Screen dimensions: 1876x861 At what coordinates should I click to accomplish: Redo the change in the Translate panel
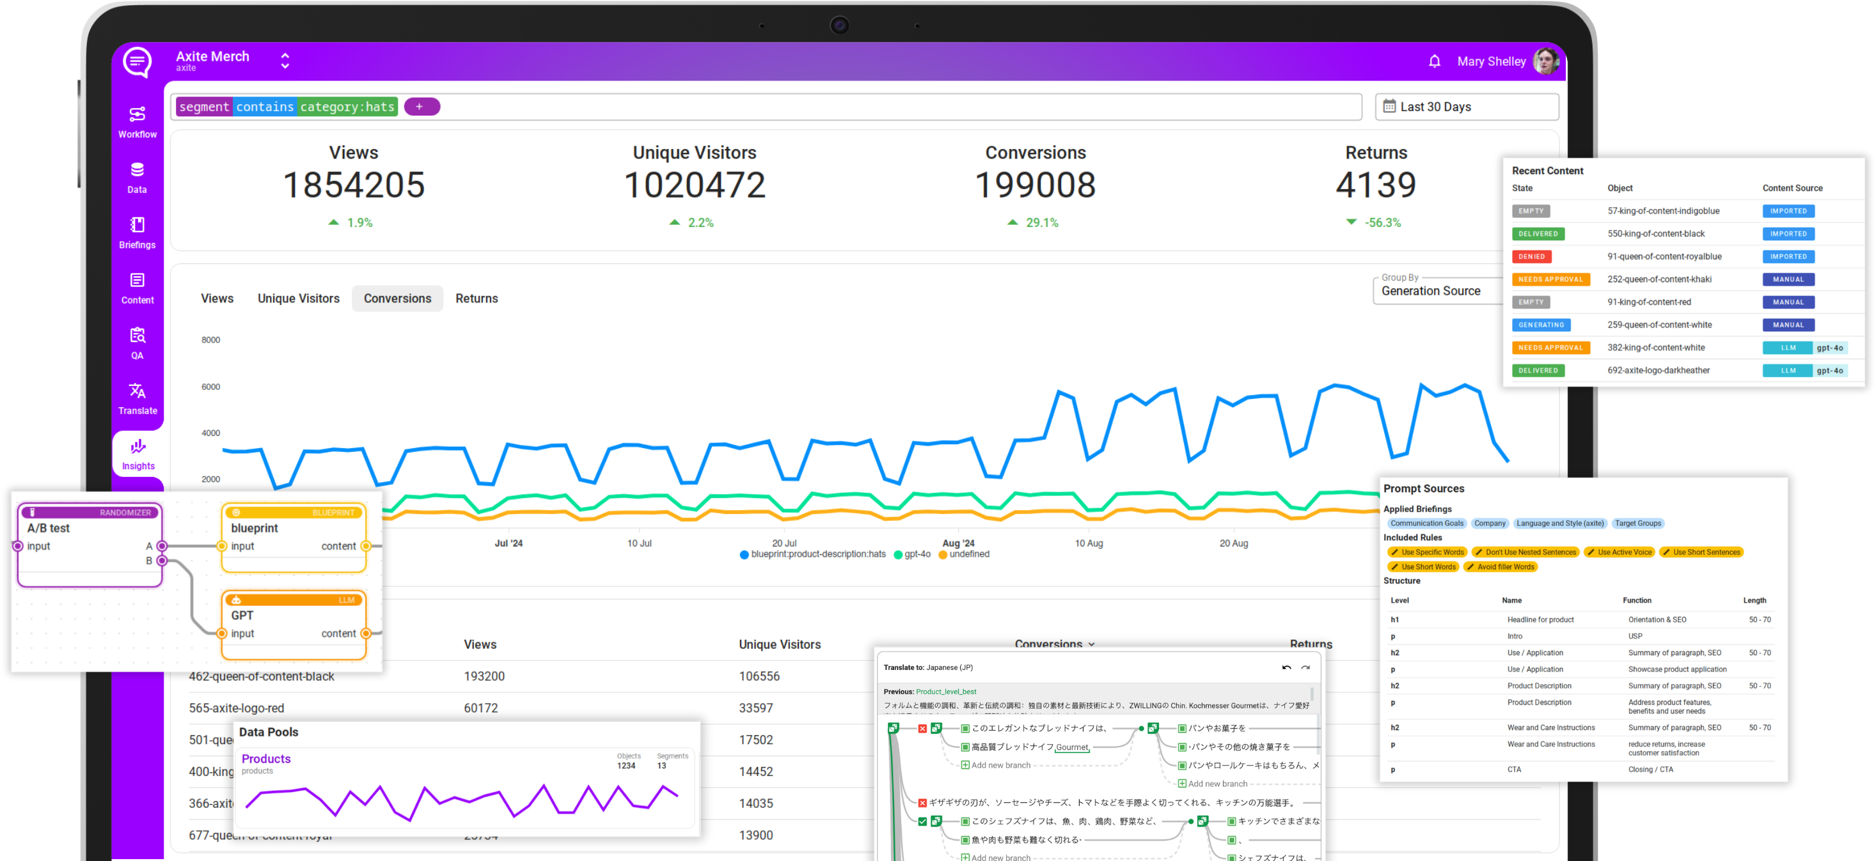tap(1305, 667)
